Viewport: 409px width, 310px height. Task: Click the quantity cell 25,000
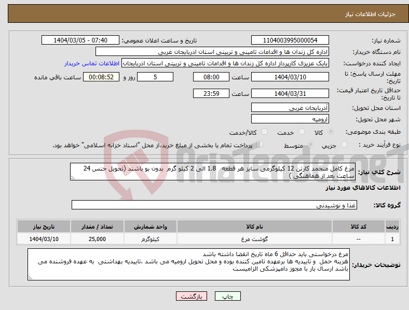[97, 239]
